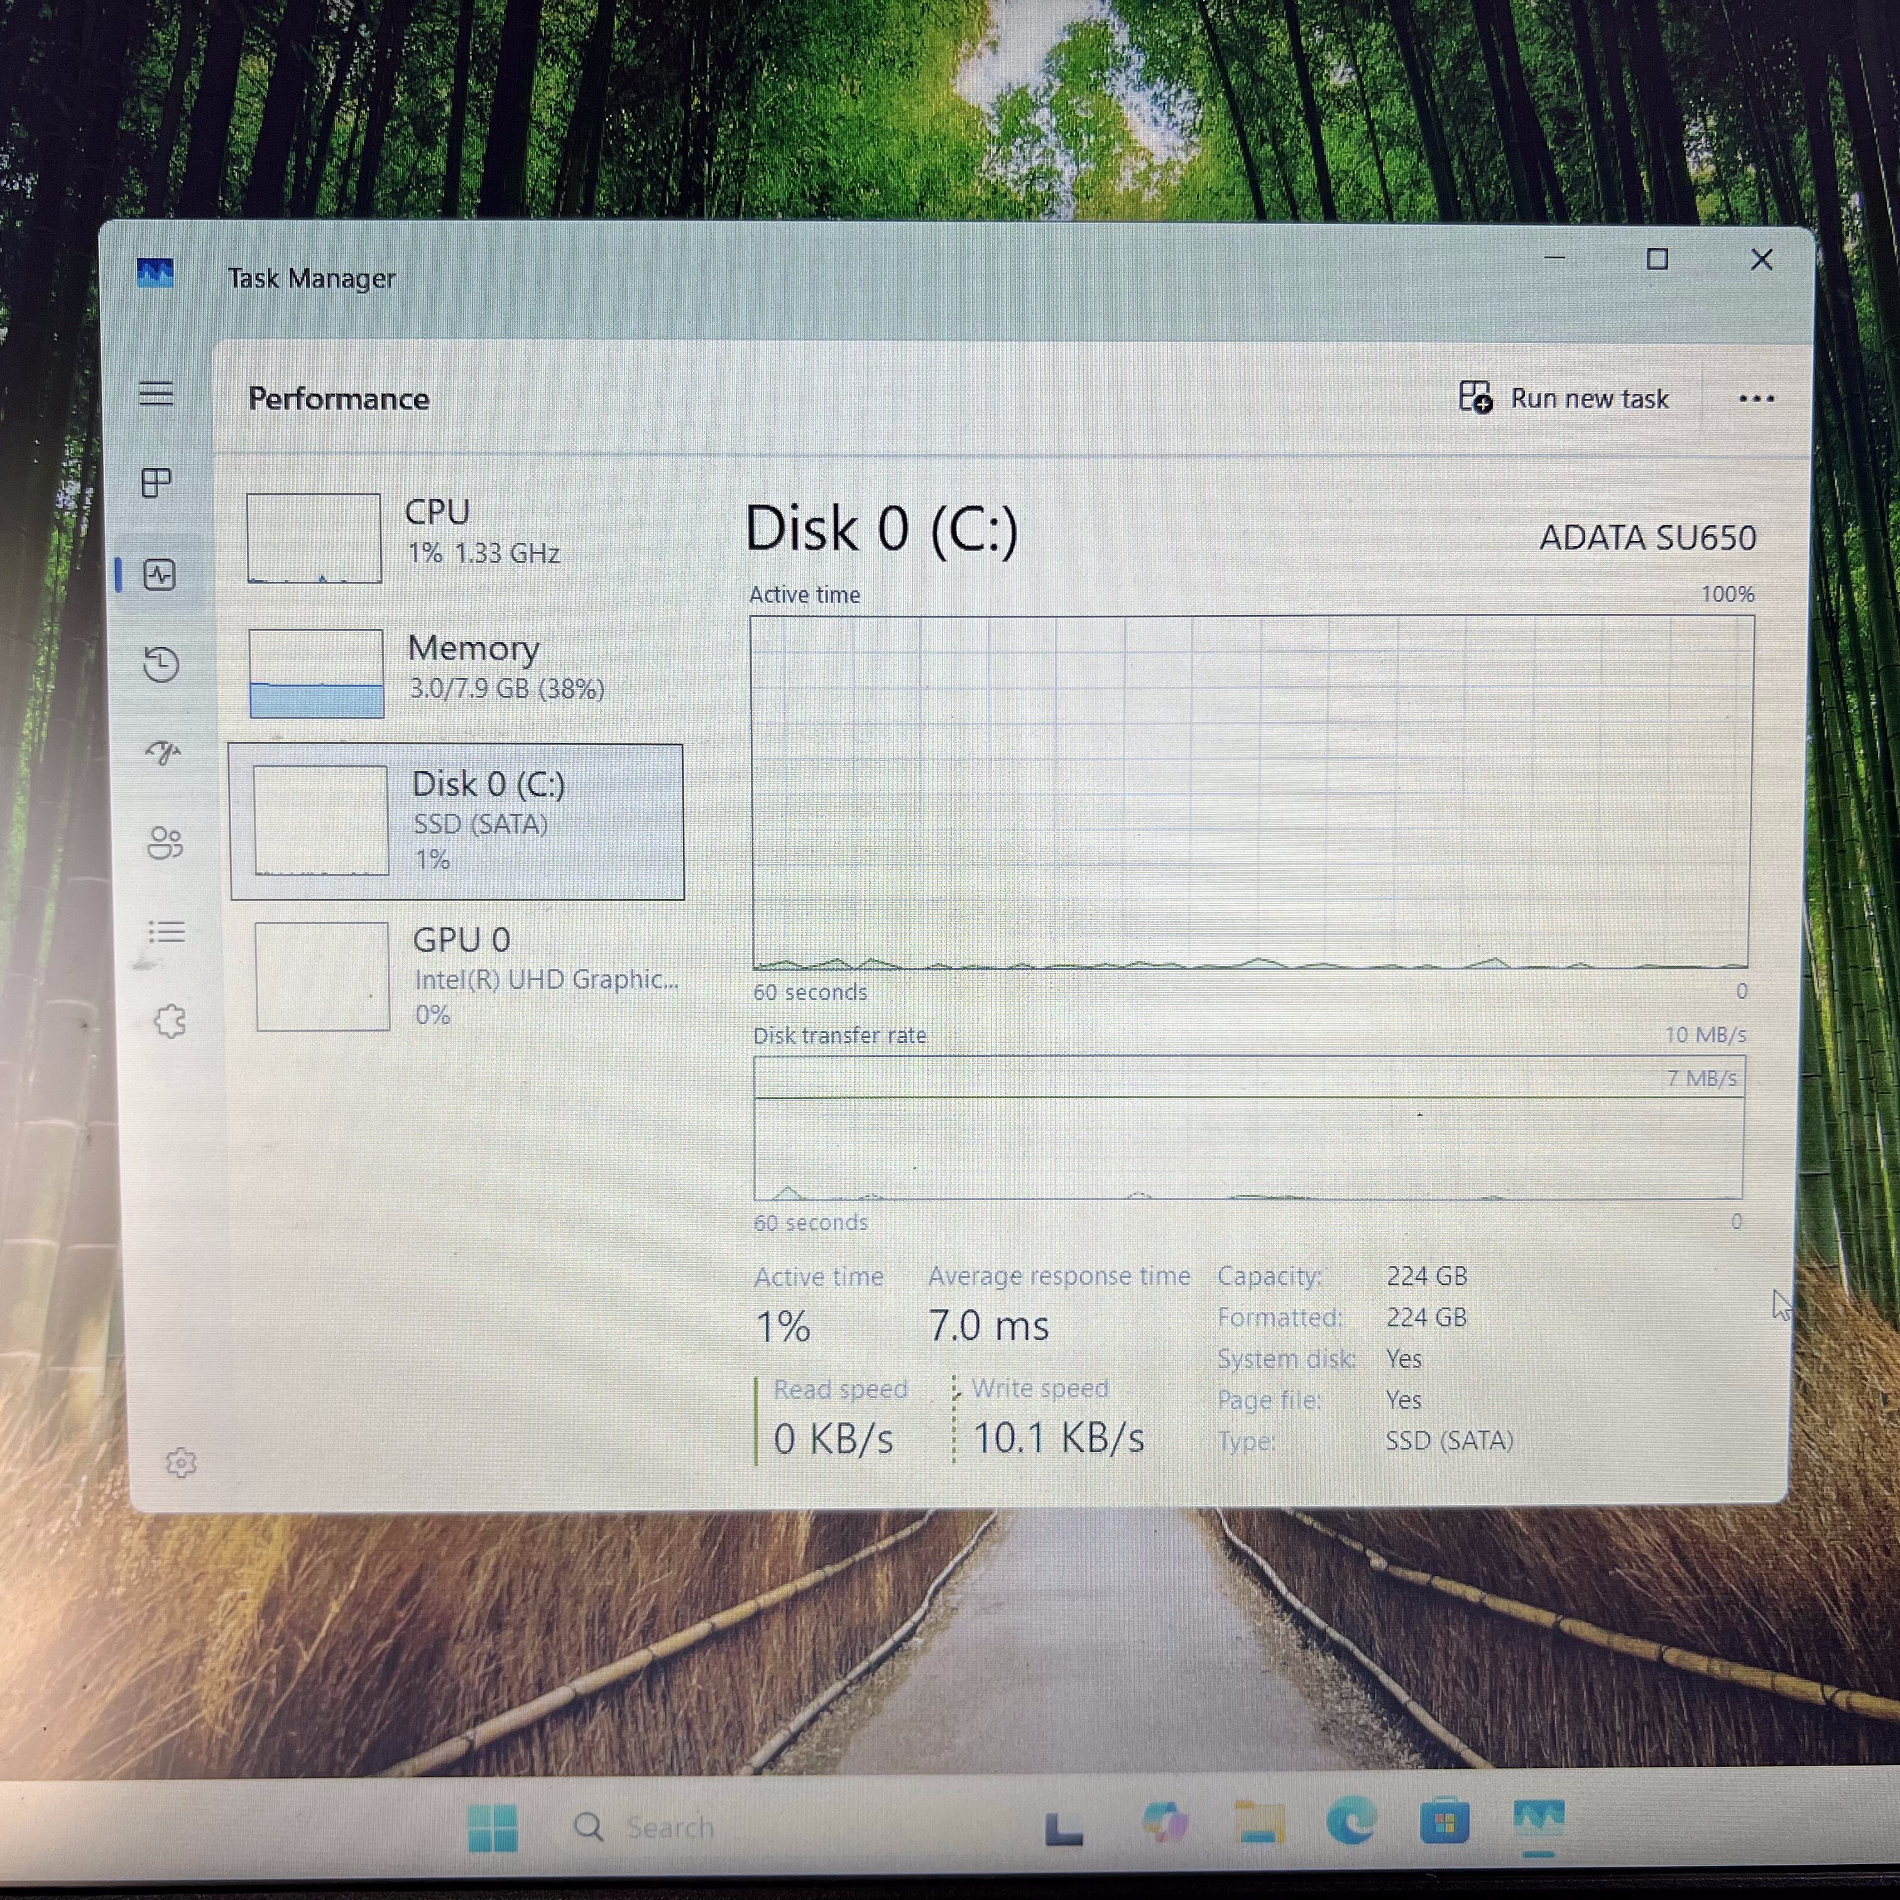
Task: Open the Copilot taskbar icon
Action: coord(1164,1822)
